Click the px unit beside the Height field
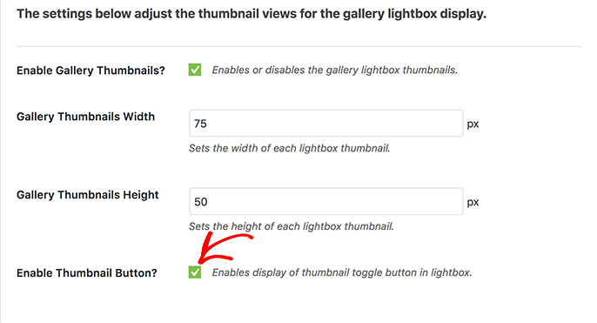 (473, 202)
